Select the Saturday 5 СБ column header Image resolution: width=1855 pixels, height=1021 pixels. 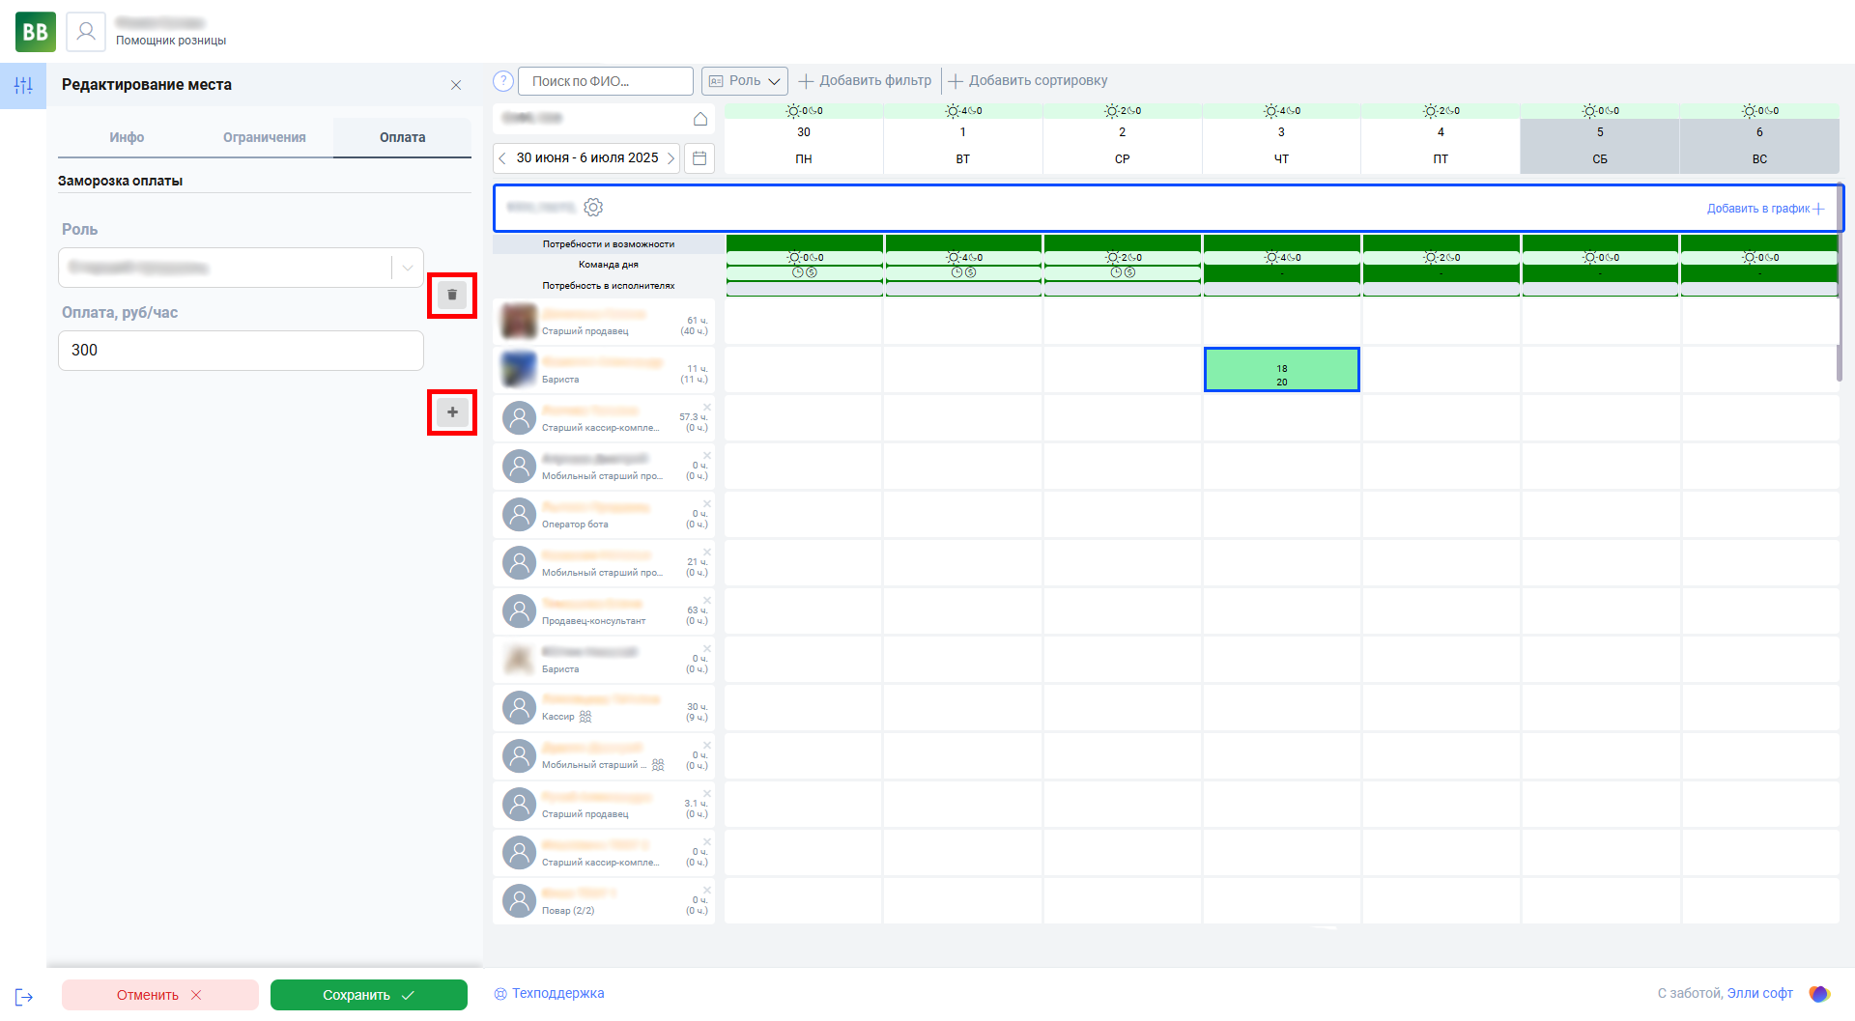click(x=1600, y=146)
